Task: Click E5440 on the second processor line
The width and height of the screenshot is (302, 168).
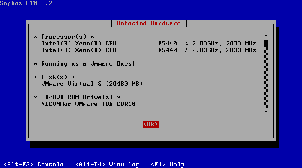Action: tap(167, 50)
